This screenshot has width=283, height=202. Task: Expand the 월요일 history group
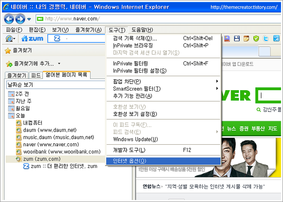(19, 108)
